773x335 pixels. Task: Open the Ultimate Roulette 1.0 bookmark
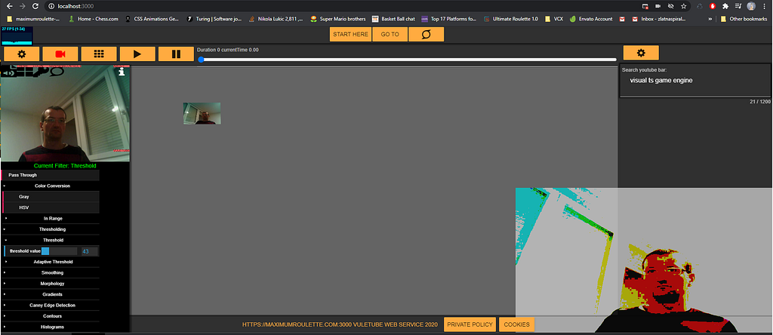(x=511, y=19)
